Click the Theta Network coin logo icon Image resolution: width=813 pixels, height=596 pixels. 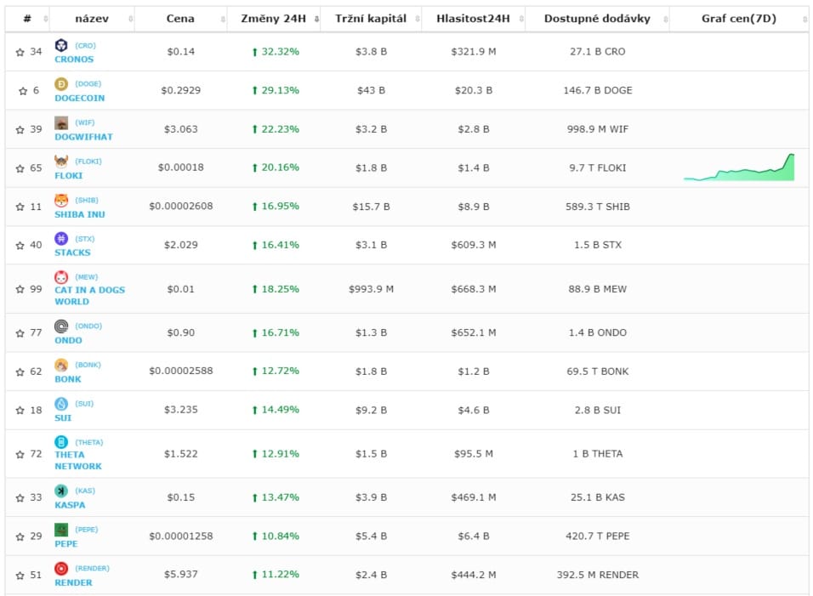pos(61,442)
